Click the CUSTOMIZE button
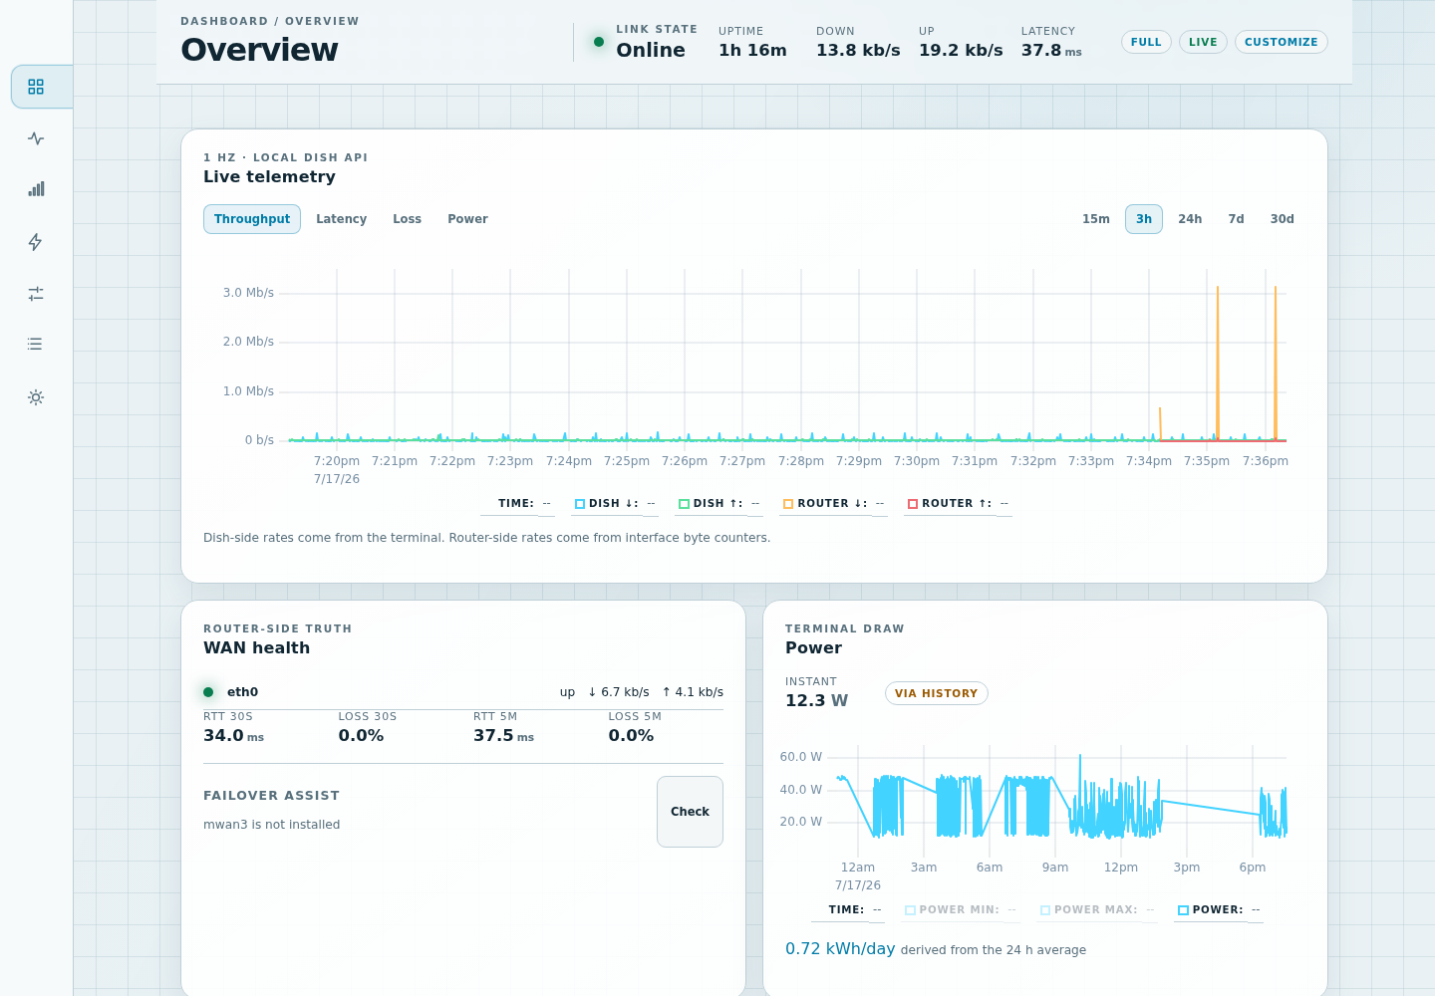The image size is (1435, 996). click(x=1281, y=42)
